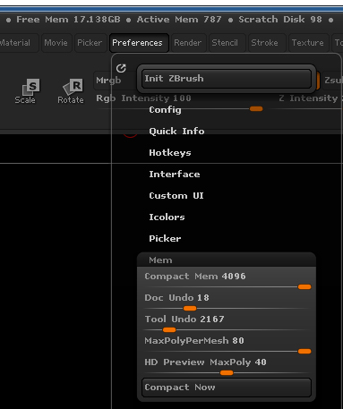Expand the Custom UI section
This screenshot has width=343, height=409.
[176, 196]
